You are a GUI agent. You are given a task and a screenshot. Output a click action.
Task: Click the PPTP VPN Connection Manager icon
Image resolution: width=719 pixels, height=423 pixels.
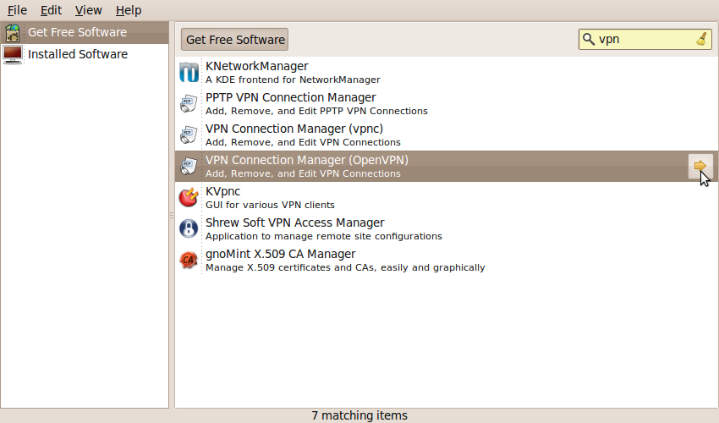point(189,104)
